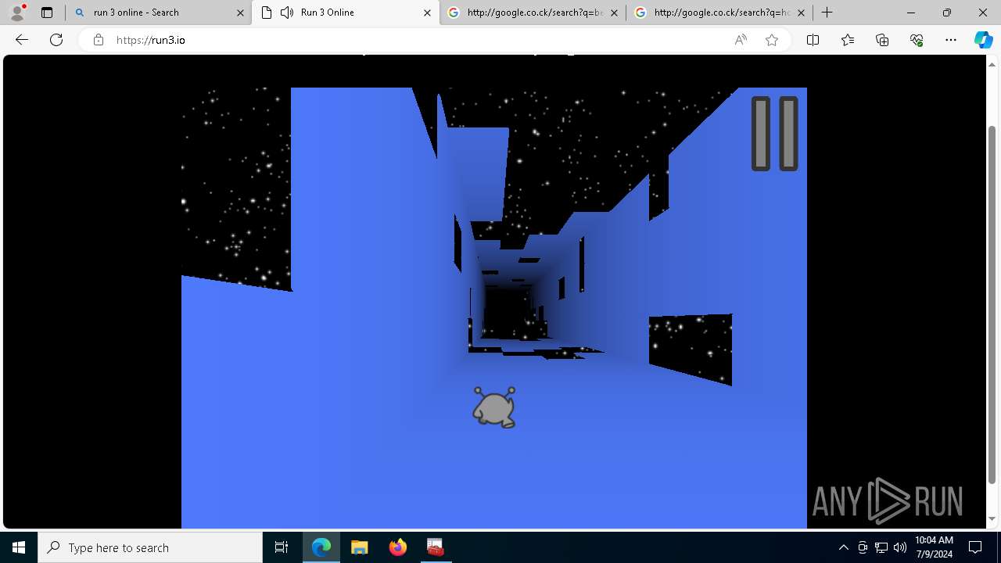
Task: Add this page to favorites
Action: 772,40
